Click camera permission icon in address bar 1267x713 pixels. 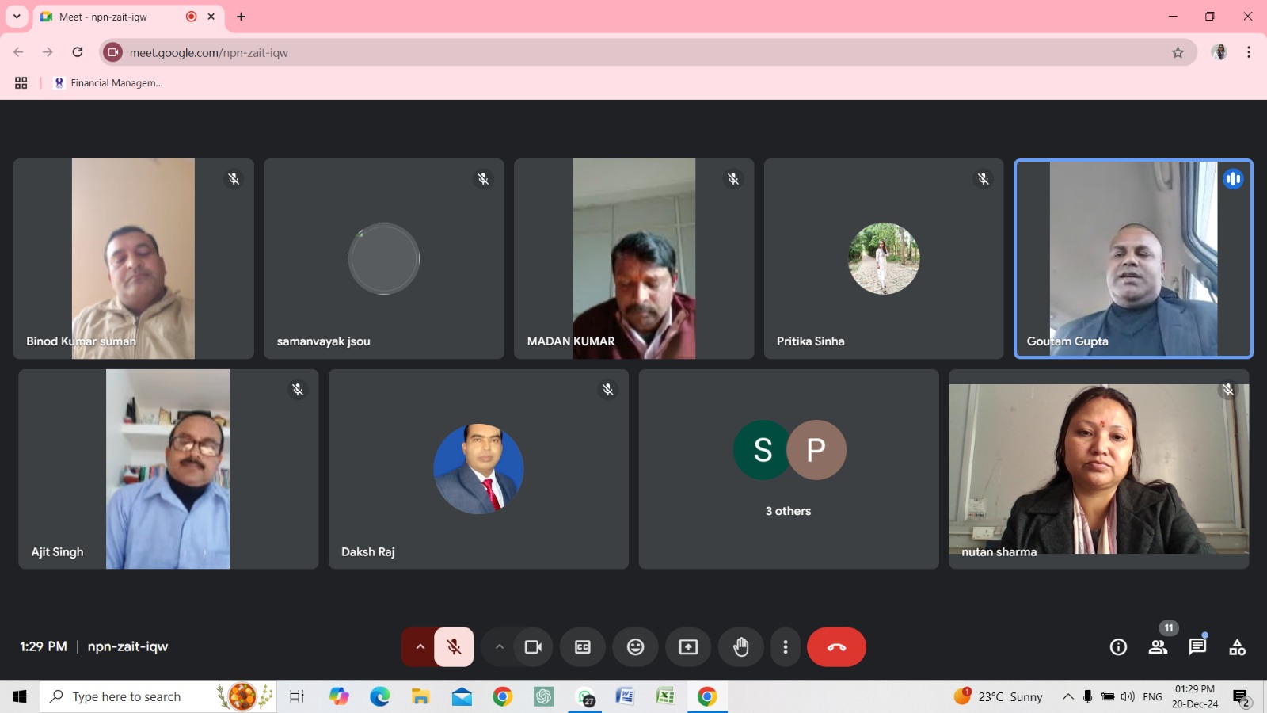[113, 52]
